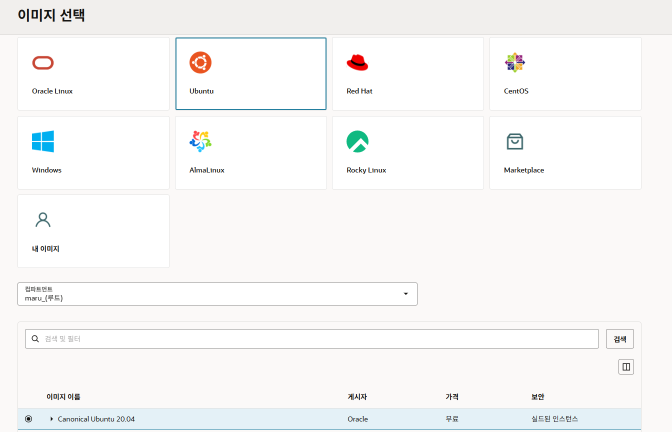Click the Rocky Linux logo icon

357,141
